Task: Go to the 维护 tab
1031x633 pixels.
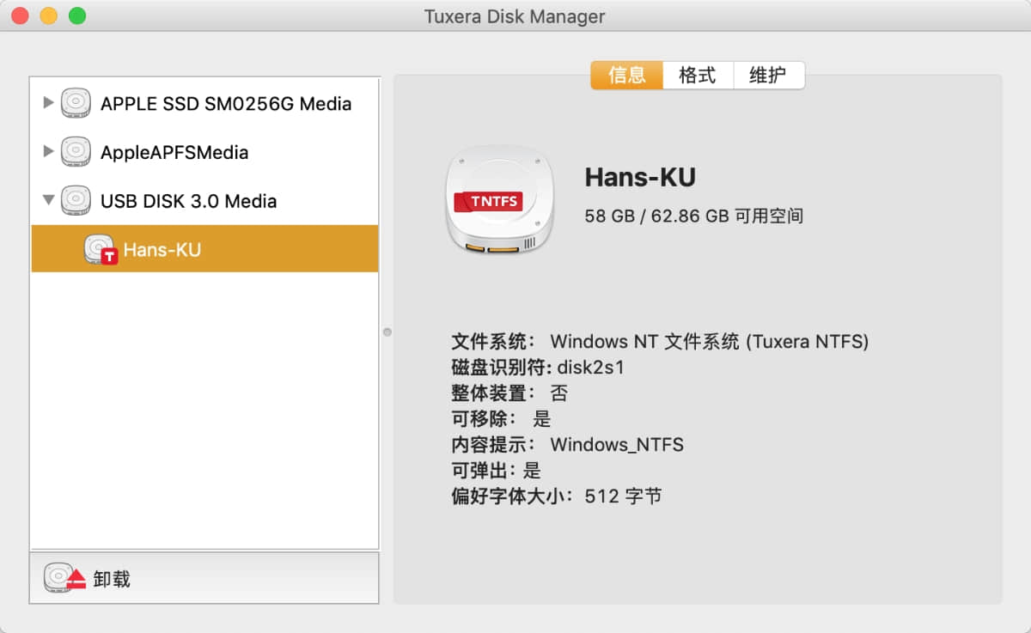Action: pos(767,76)
